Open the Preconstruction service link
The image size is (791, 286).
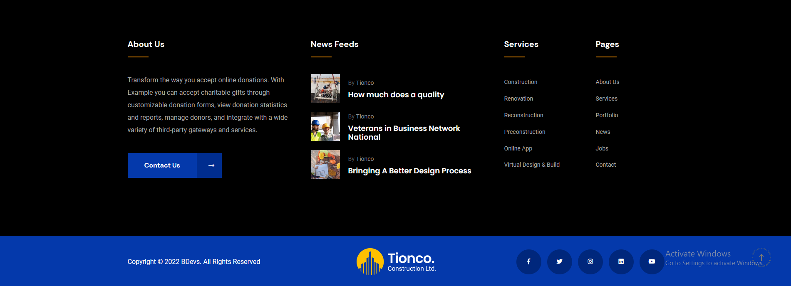[525, 132]
